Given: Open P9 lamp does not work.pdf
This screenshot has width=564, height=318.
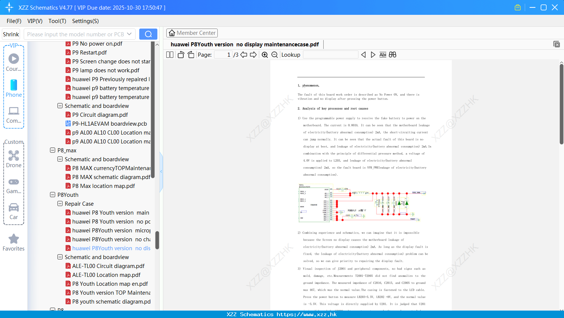Looking at the screenshot, I should pos(102,70).
